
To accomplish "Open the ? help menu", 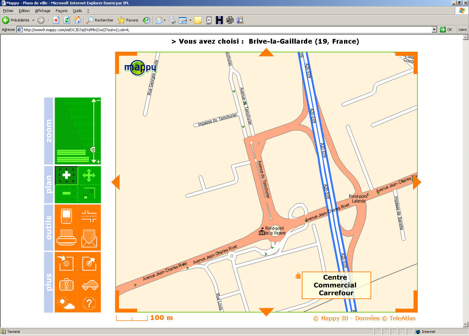I will click(x=88, y=11).
